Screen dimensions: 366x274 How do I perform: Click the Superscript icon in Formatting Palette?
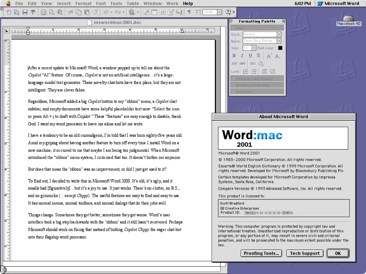click(x=269, y=56)
